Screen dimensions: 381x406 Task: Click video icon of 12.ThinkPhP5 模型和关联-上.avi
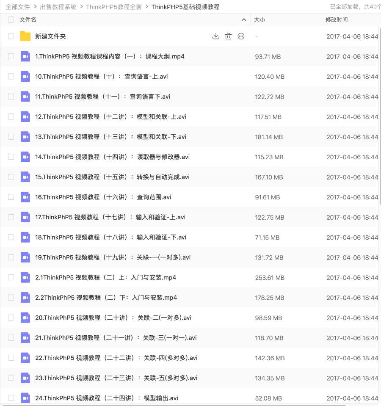click(x=25, y=116)
